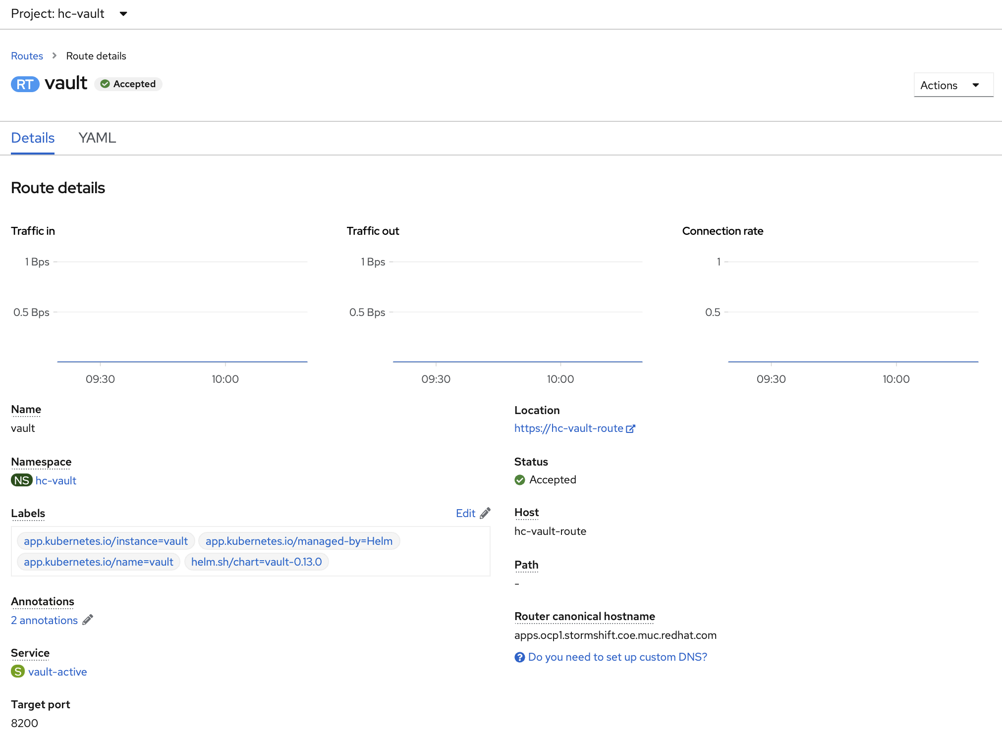Click the S service badge icon

tap(18, 672)
